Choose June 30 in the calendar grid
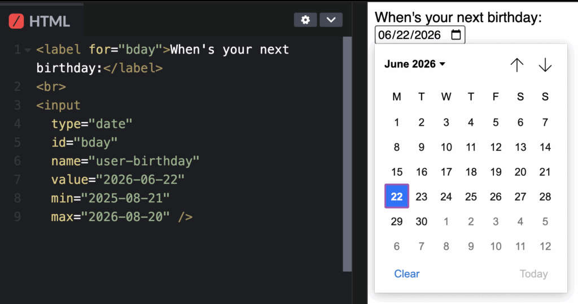 (422, 222)
